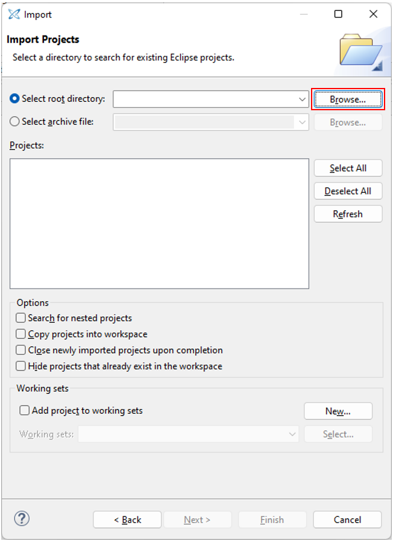Enable Close newly imported projects upon completion

(21, 350)
